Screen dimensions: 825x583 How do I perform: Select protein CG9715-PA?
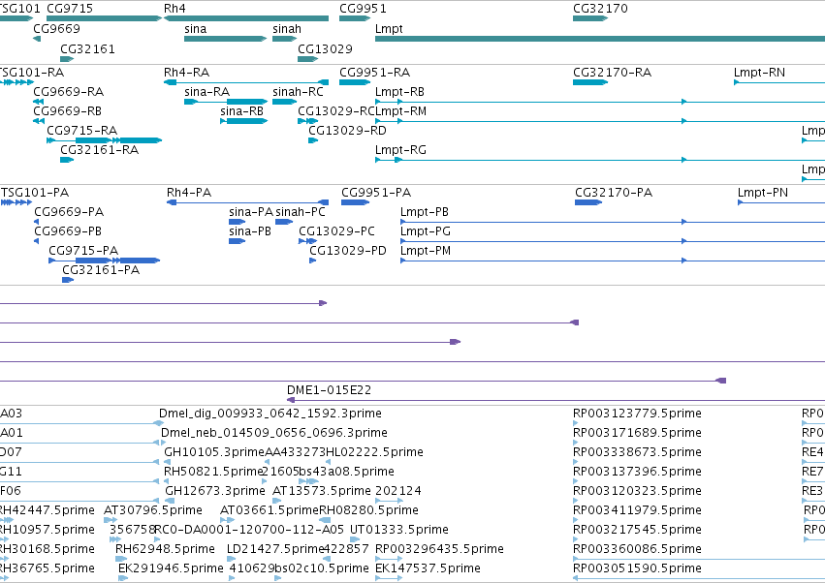click(104, 261)
